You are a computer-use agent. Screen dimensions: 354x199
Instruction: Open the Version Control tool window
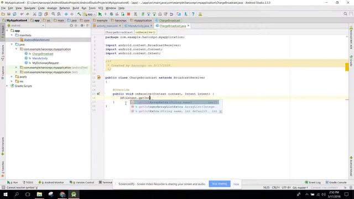click(x=82, y=182)
